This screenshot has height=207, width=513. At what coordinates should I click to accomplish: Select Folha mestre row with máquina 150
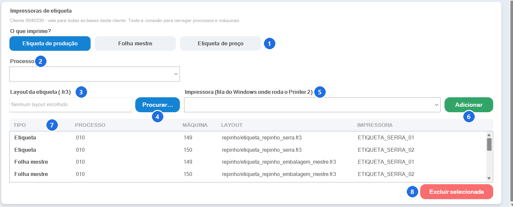click(248, 174)
